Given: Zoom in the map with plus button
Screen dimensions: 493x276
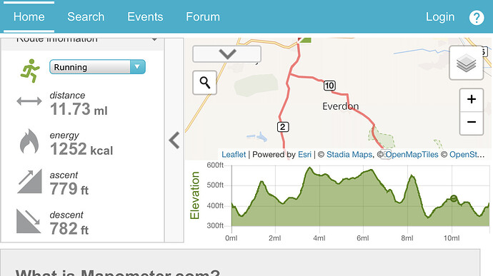Looking at the screenshot, I should point(472,100).
